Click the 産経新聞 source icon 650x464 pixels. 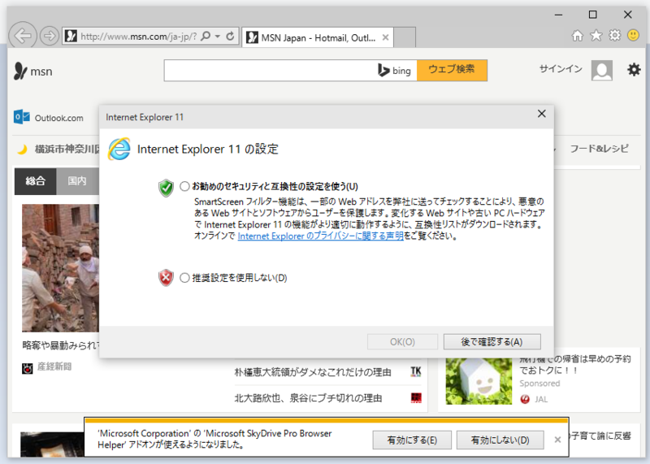[x=28, y=368]
